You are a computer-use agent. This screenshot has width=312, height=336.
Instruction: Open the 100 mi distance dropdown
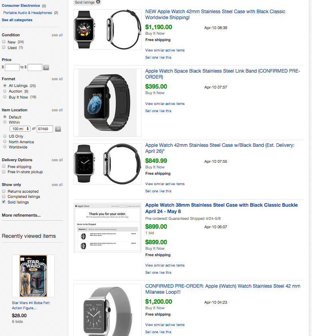point(21,129)
